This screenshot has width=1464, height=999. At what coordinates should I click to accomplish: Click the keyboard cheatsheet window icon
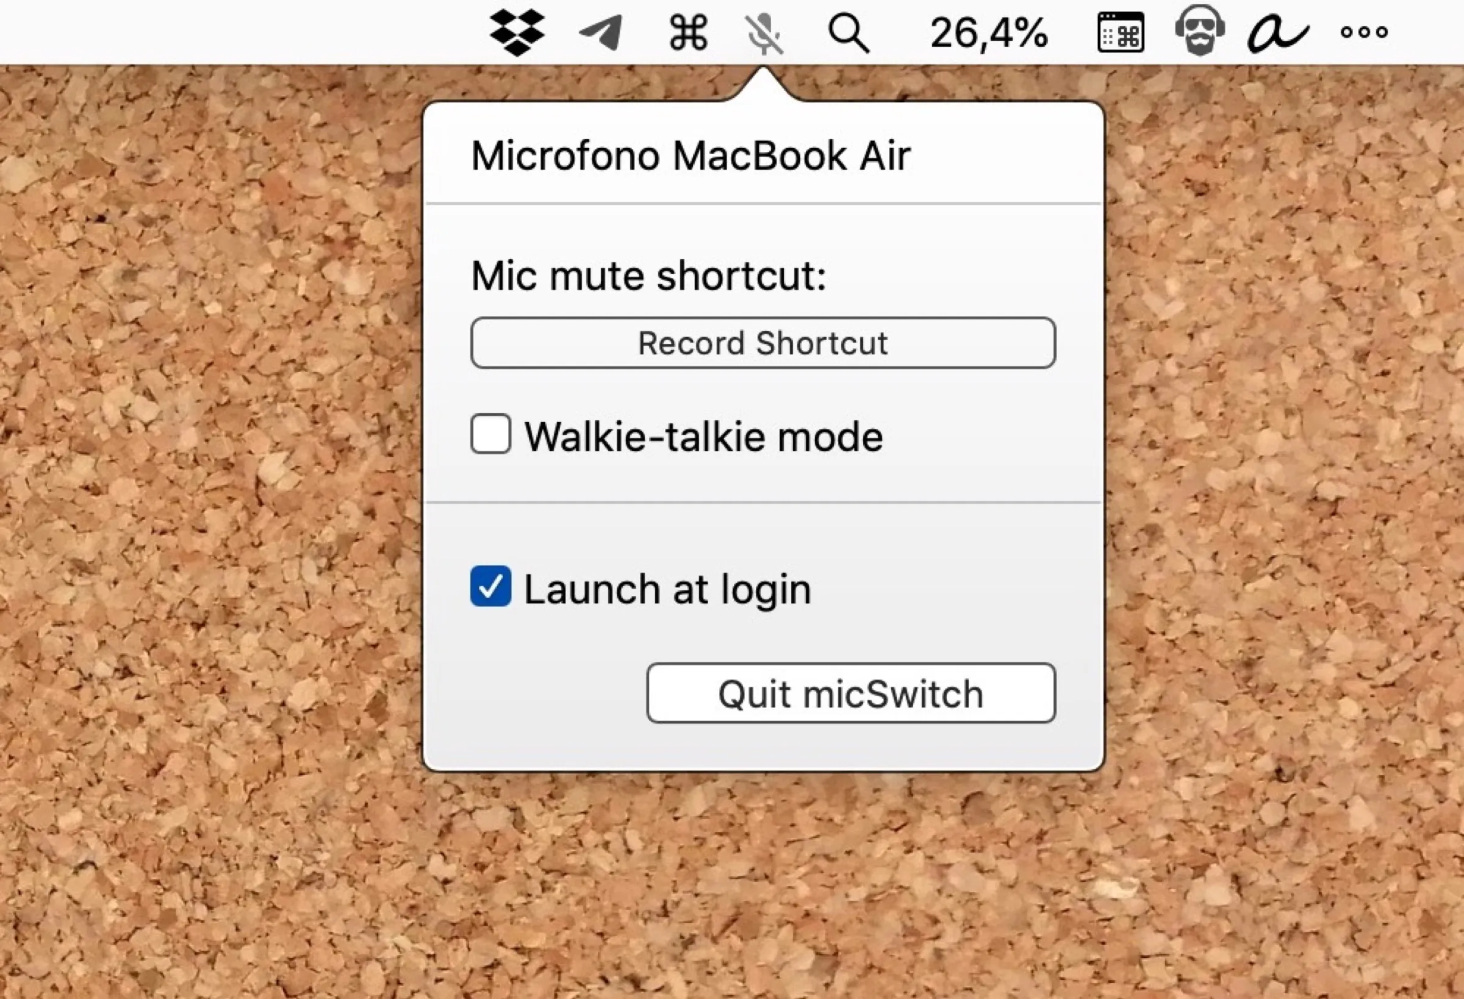(x=1121, y=35)
